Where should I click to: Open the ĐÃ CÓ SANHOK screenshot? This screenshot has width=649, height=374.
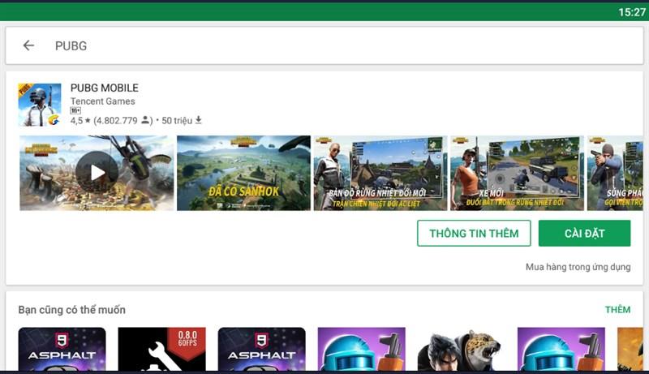pyautogui.click(x=243, y=173)
